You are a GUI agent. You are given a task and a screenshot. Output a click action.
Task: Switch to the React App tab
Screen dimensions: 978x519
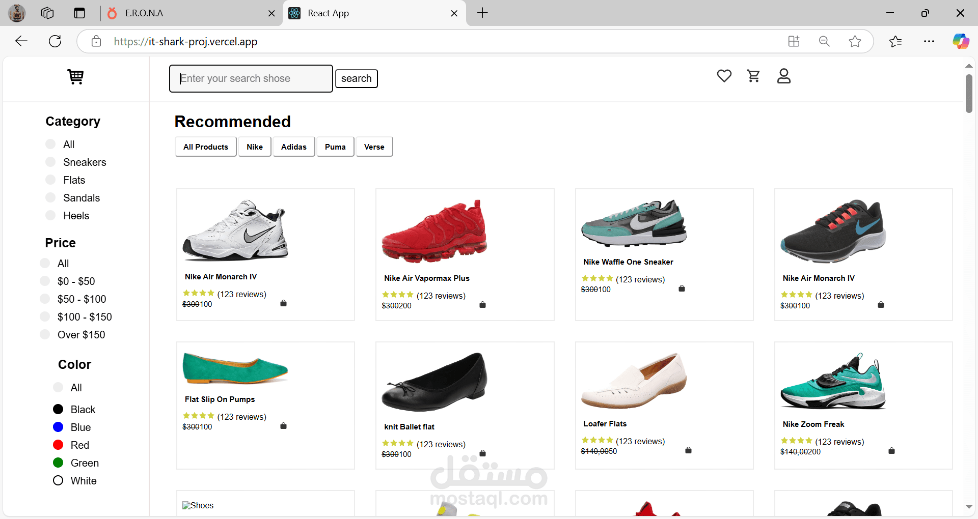[374, 13]
